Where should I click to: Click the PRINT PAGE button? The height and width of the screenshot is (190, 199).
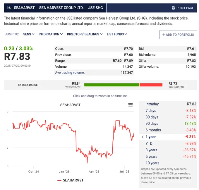[x=183, y=8]
